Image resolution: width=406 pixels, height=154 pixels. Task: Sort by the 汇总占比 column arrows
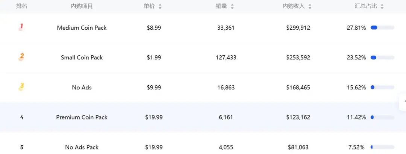pyautogui.click(x=382, y=6)
